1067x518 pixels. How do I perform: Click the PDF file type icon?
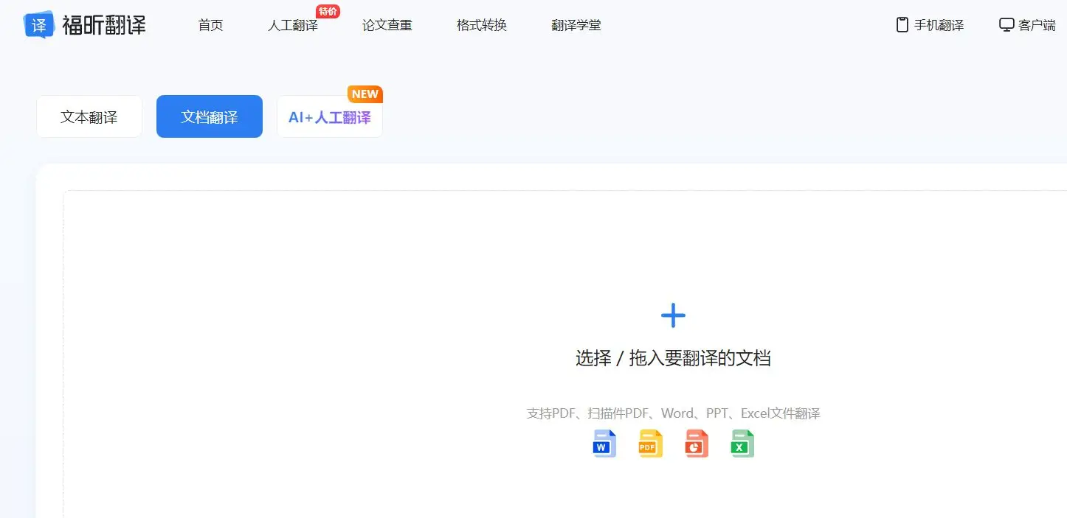(651, 444)
